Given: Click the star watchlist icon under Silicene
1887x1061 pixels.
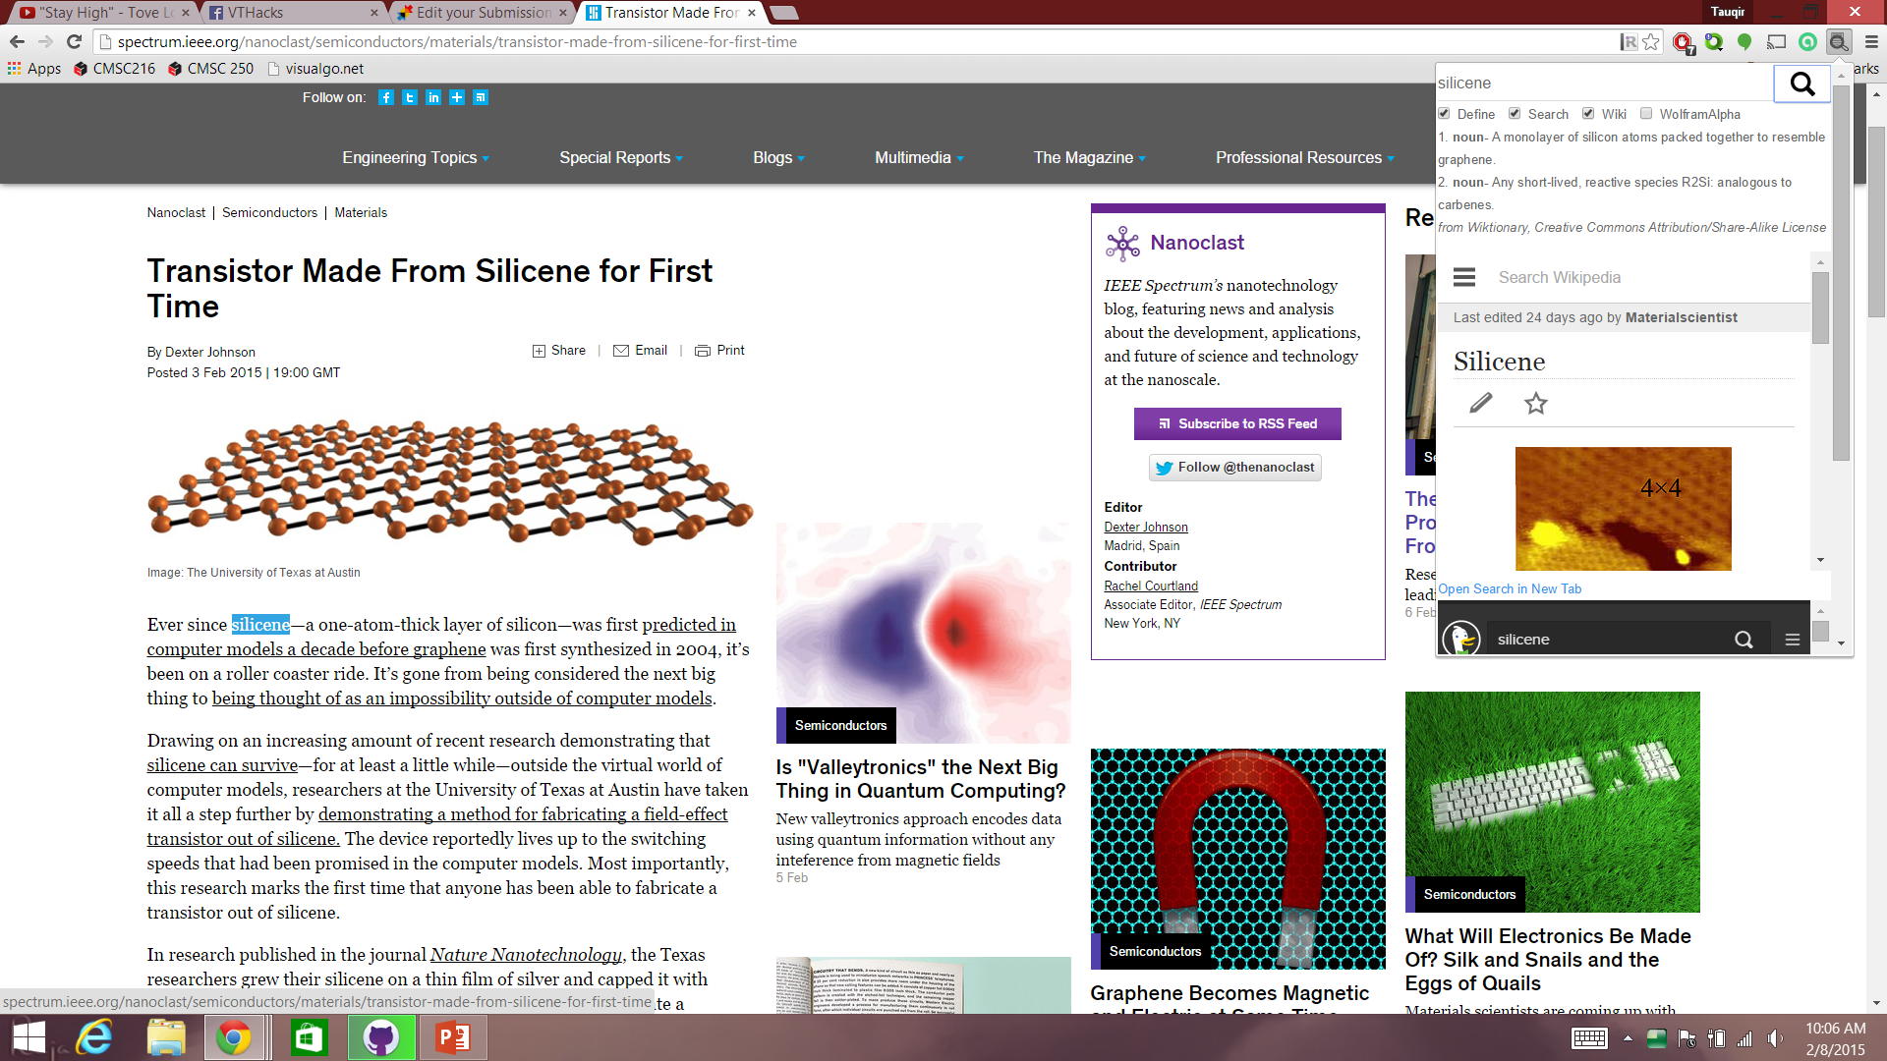Looking at the screenshot, I should 1535,404.
